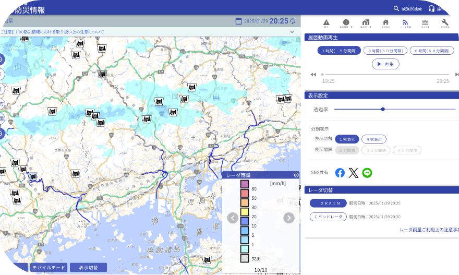
Task: Click XRAIN 観測日時 2025/01/29 20:25 text
Action: coord(375,203)
